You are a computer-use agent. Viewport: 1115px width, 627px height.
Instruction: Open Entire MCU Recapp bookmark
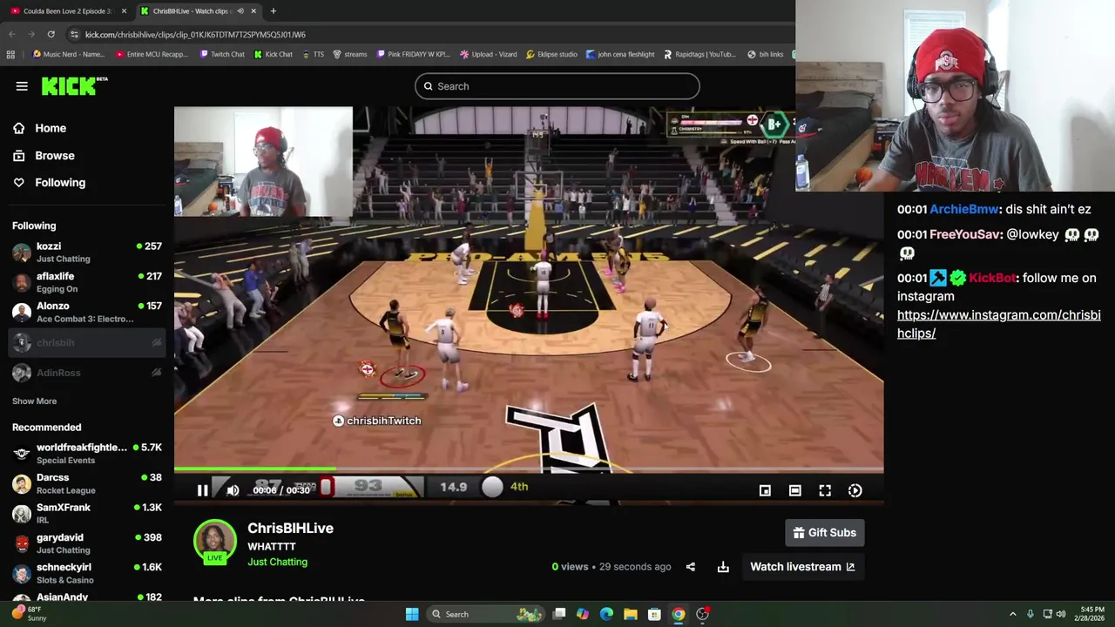point(151,54)
